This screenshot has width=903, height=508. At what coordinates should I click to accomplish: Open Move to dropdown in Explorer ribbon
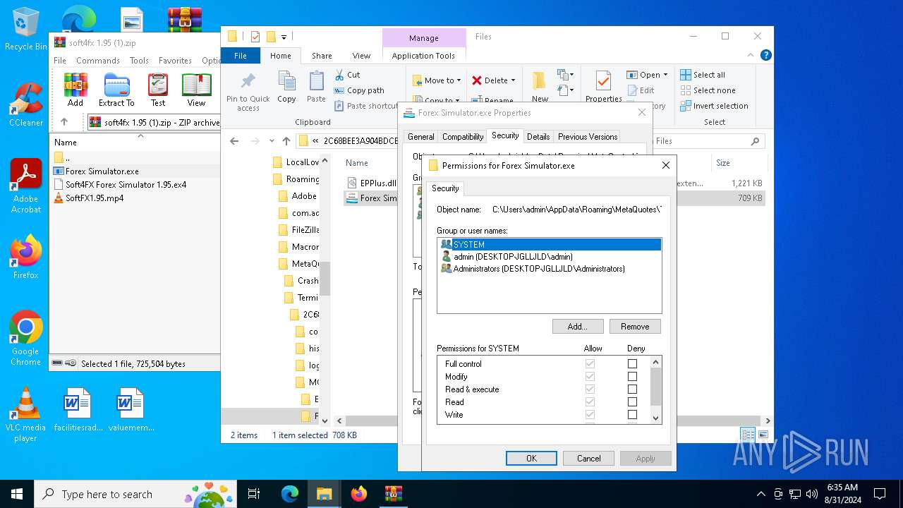point(437,80)
